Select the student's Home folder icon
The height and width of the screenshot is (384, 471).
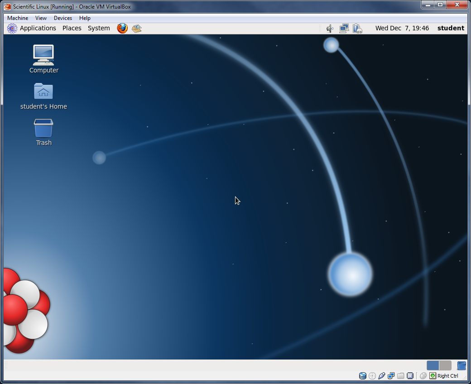tap(43, 96)
